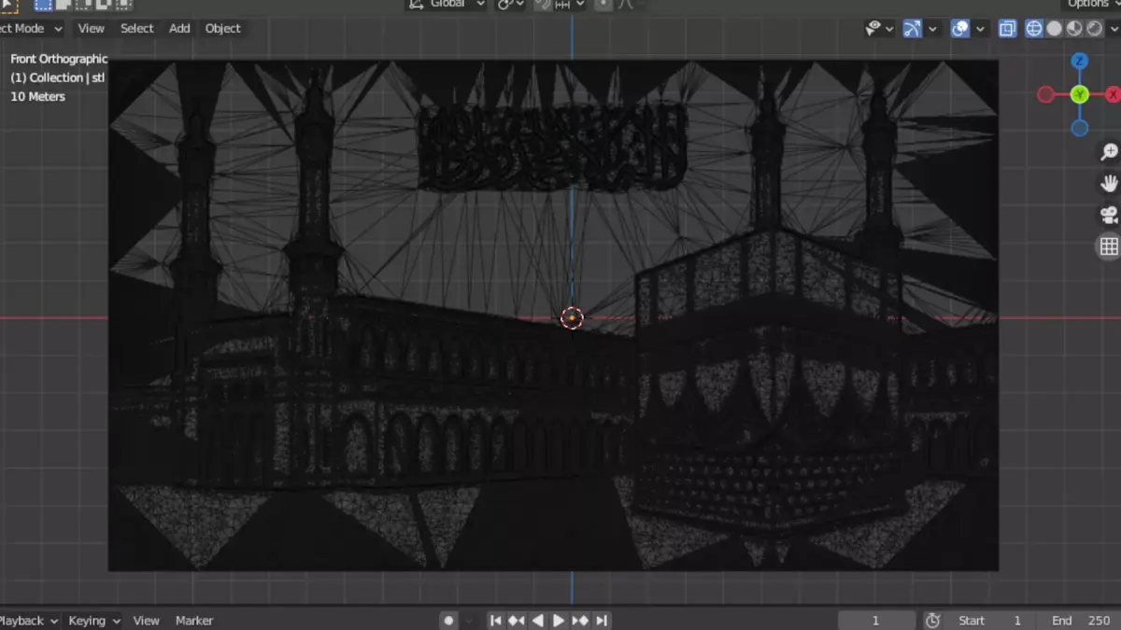This screenshot has width=1121, height=630.
Task: Toggle the preview range clock icon
Action: pos(932,621)
